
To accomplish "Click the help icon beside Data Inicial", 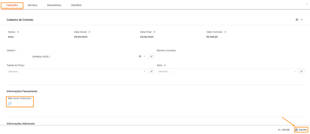I will click(x=90, y=32).
